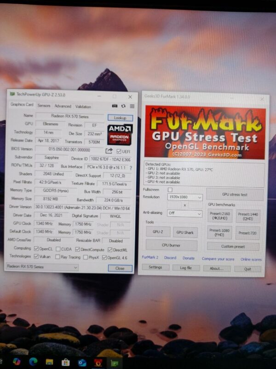276x369 pixels.
Task: Toggle the DirectML checkbox
Action: 110,250
